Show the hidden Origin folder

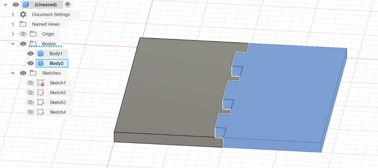coord(23,34)
